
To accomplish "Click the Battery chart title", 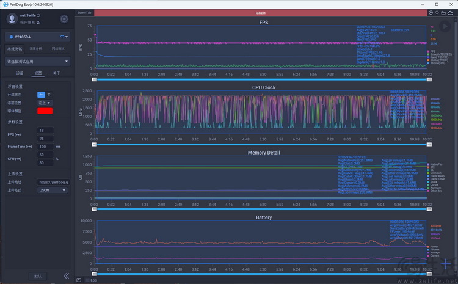I will (264, 217).
